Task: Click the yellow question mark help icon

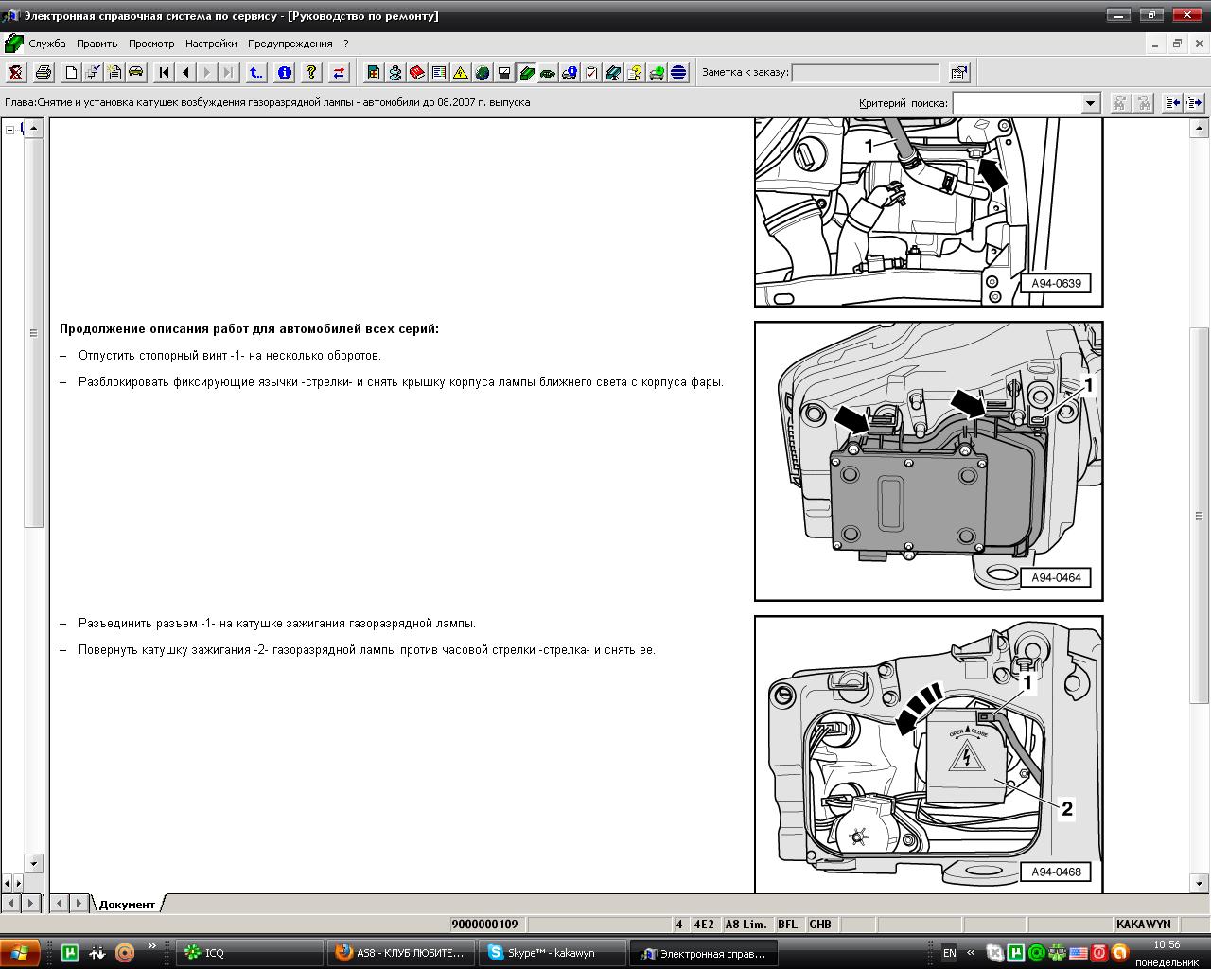Action: tap(311, 73)
